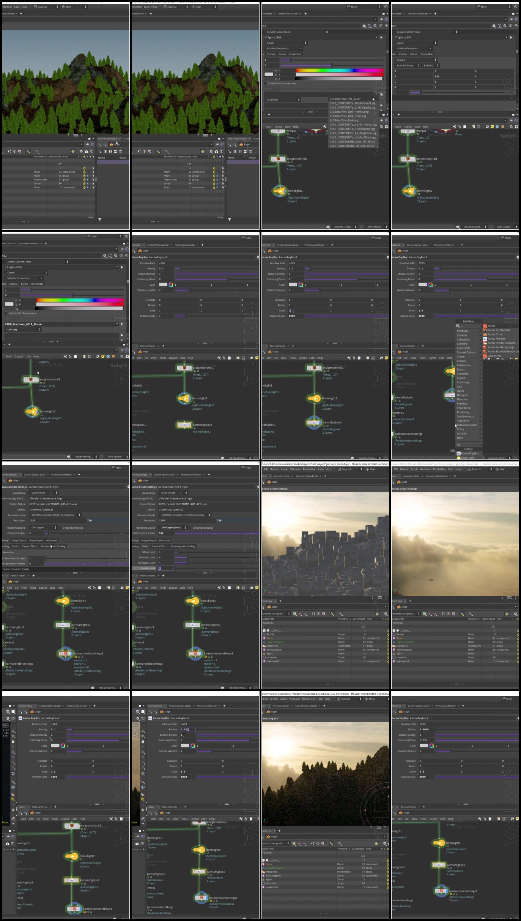Viewport: 521px width, 921px height.
Task: Click the Reflection Limit slider
Action: click(x=217, y=558)
